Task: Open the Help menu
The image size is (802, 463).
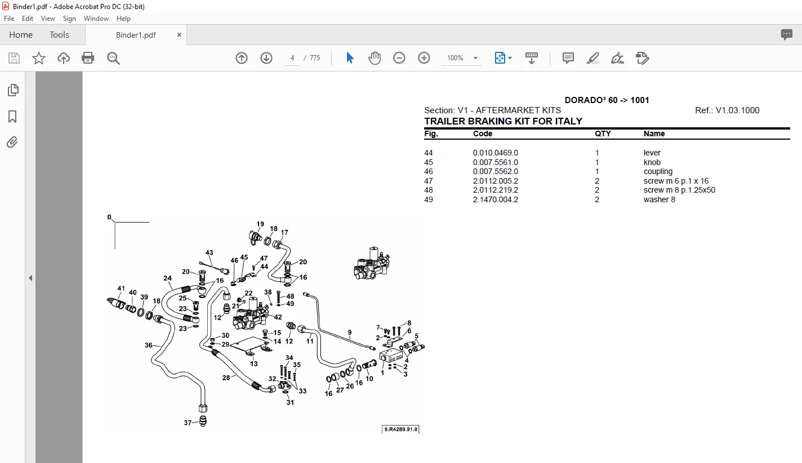Action: (123, 19)
